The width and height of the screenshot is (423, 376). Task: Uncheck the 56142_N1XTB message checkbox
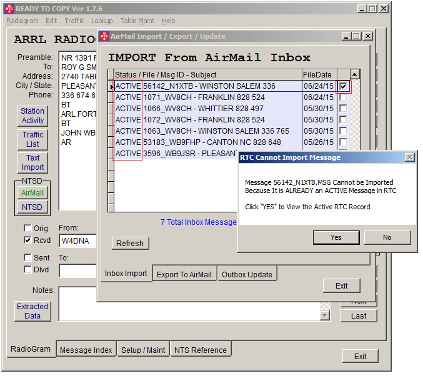pos(343,87)
